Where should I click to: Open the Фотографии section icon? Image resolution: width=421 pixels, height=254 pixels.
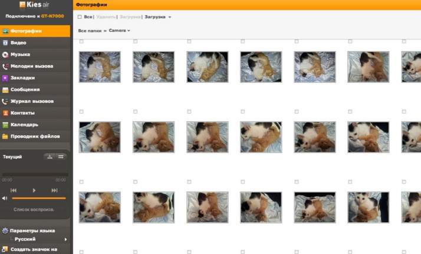click(5, 31)
